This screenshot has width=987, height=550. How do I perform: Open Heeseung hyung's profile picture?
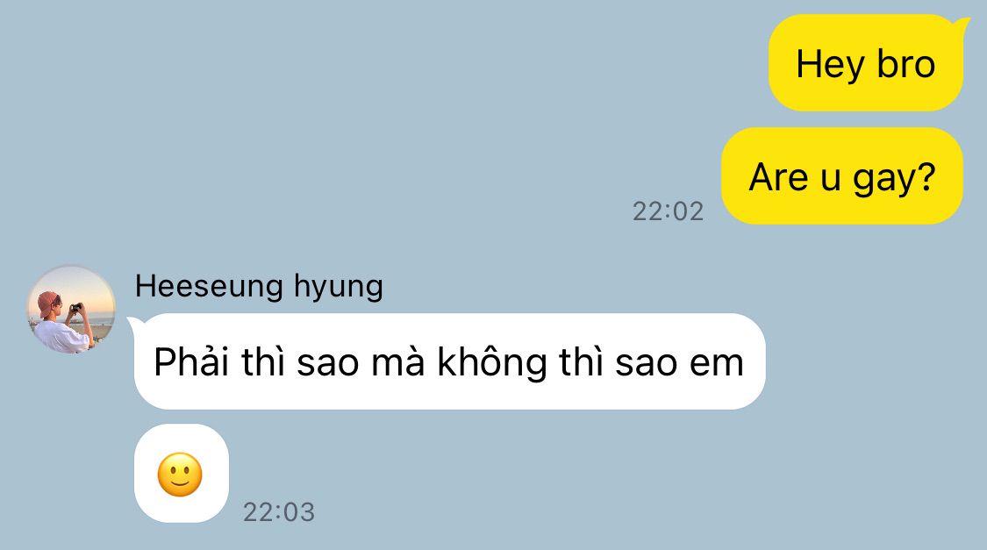pyautogui.click(x=71, y=310)
